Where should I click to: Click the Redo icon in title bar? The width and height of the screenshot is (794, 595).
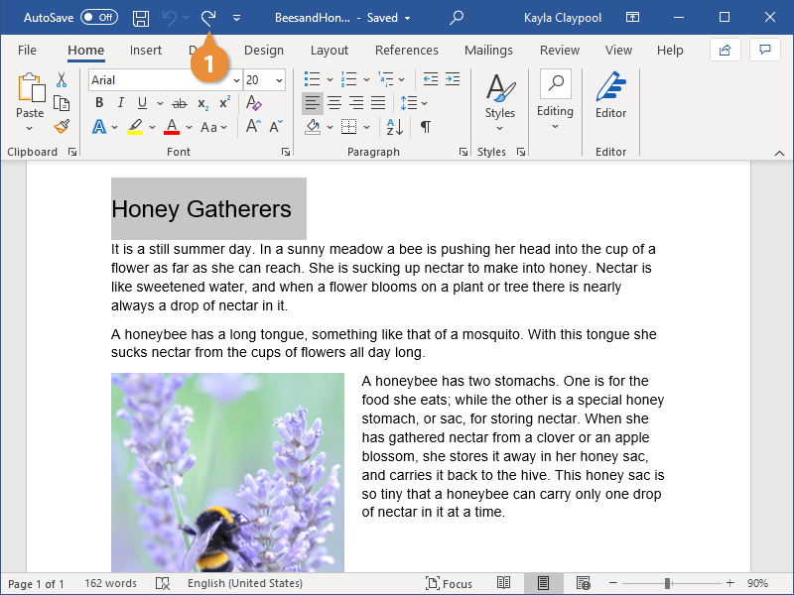[x=208, y=18]
